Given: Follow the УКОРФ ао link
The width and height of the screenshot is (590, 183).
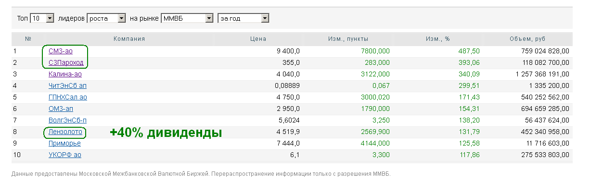Looking at the screenshot, I should 65,155.
